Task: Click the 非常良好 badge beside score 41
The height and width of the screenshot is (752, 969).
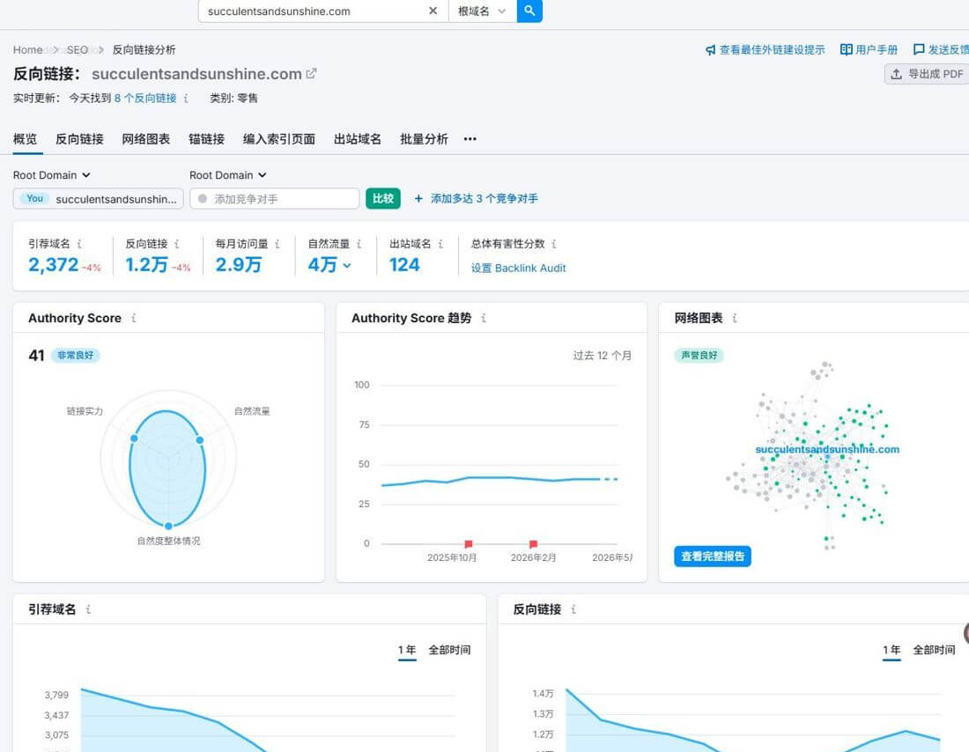Action: tap(76, 355)
